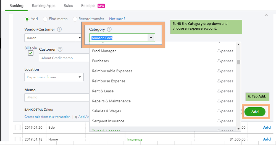Click the help icon beside Customer label
The image size is (276, 145).
click(x=60, y=50)
